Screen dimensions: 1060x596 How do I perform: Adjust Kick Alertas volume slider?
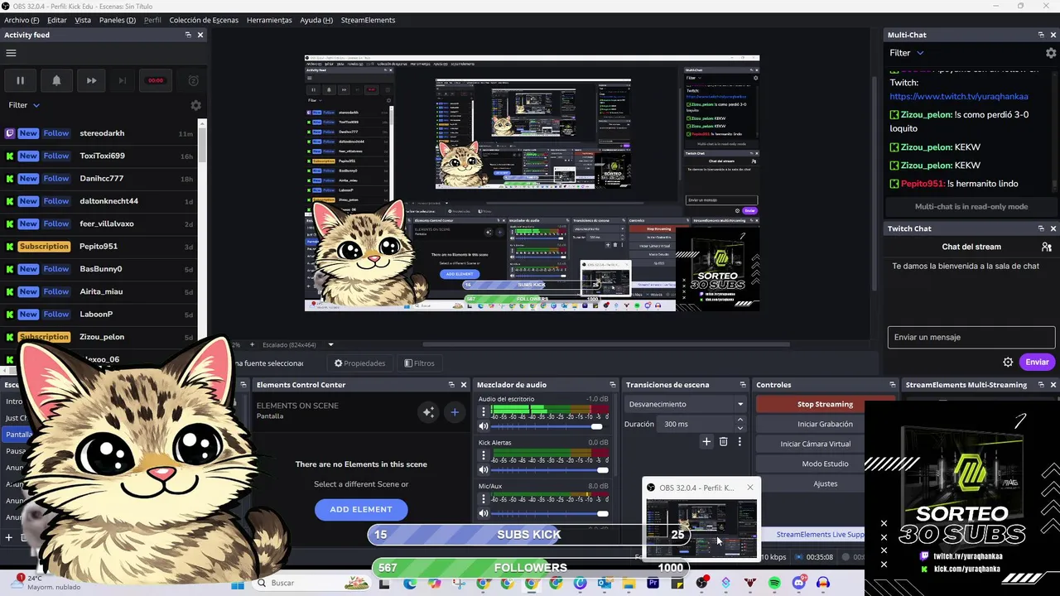click(x=550, y=470)
